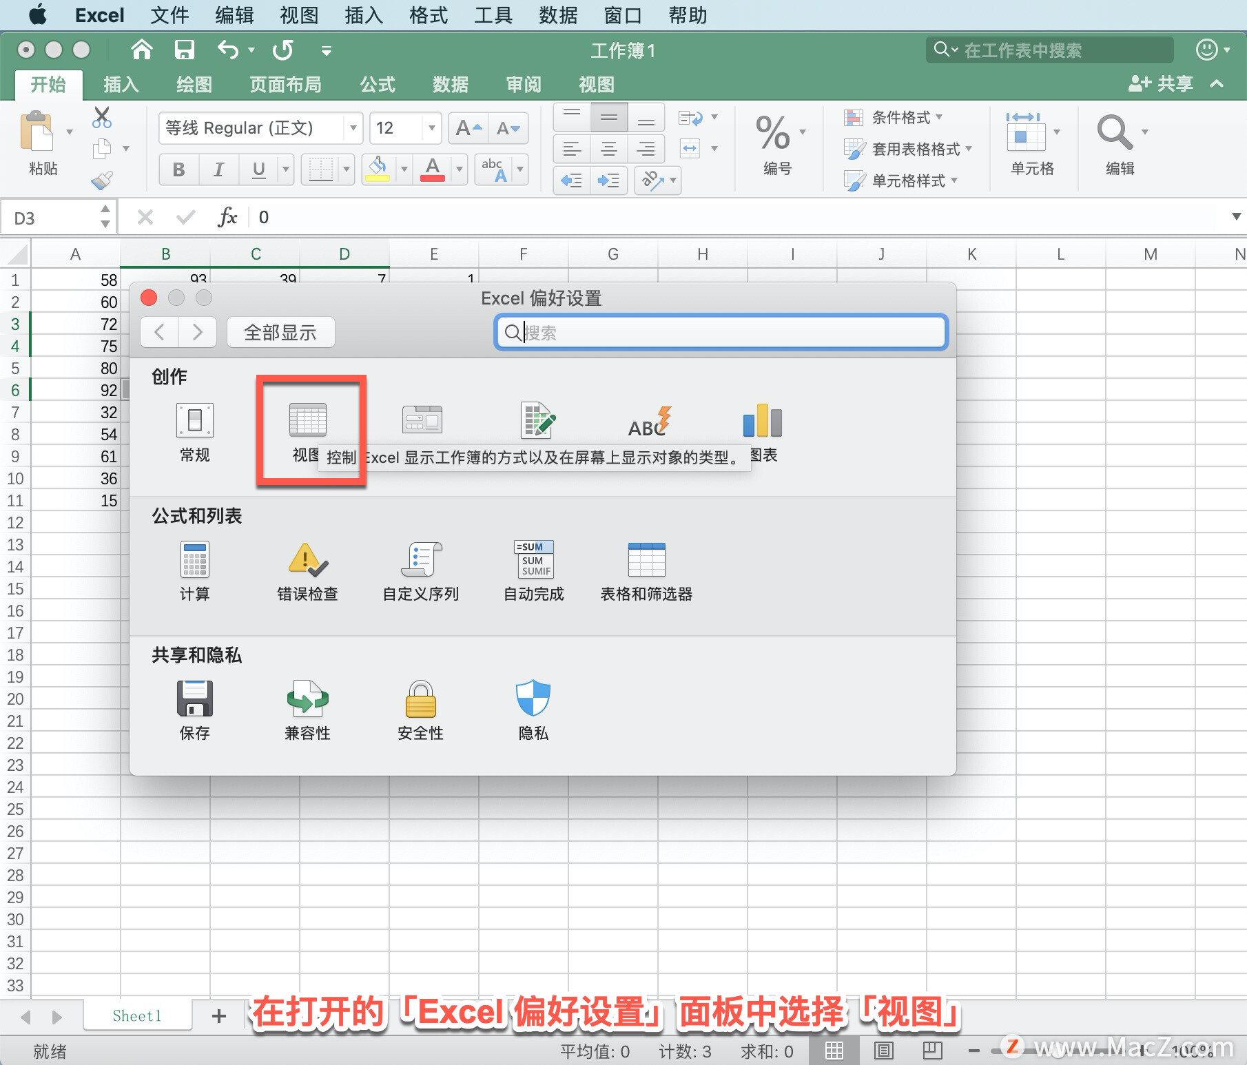
Task: Go back in preferences dialog
Action: click(159, 333)
